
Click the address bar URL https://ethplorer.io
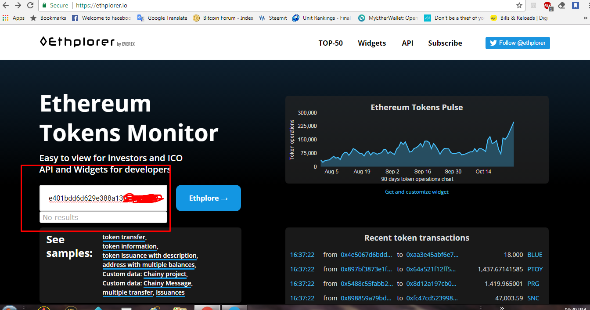[101, 5]
